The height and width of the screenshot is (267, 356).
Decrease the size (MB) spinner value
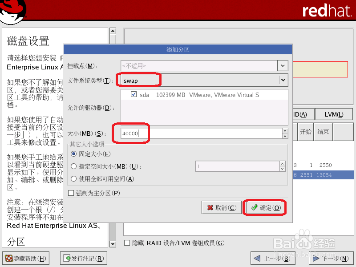click(x=285, y=136)
